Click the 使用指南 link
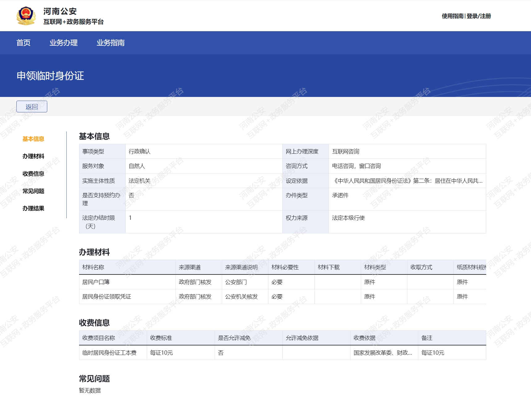This screenshot has height=397, width=531. [x=452, y=16]
